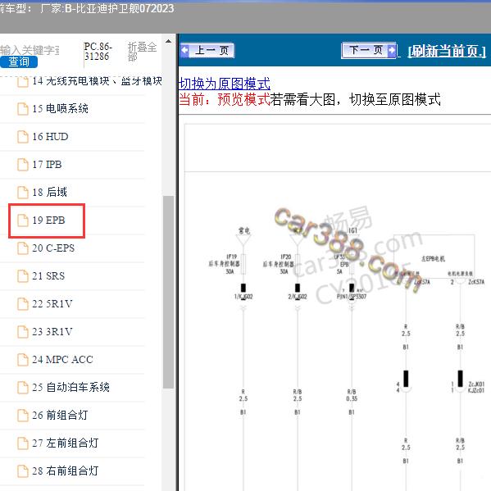Click document icon beside 18 后域
The width and height of the screenshot is (491, 491).
tap(23, 193)
